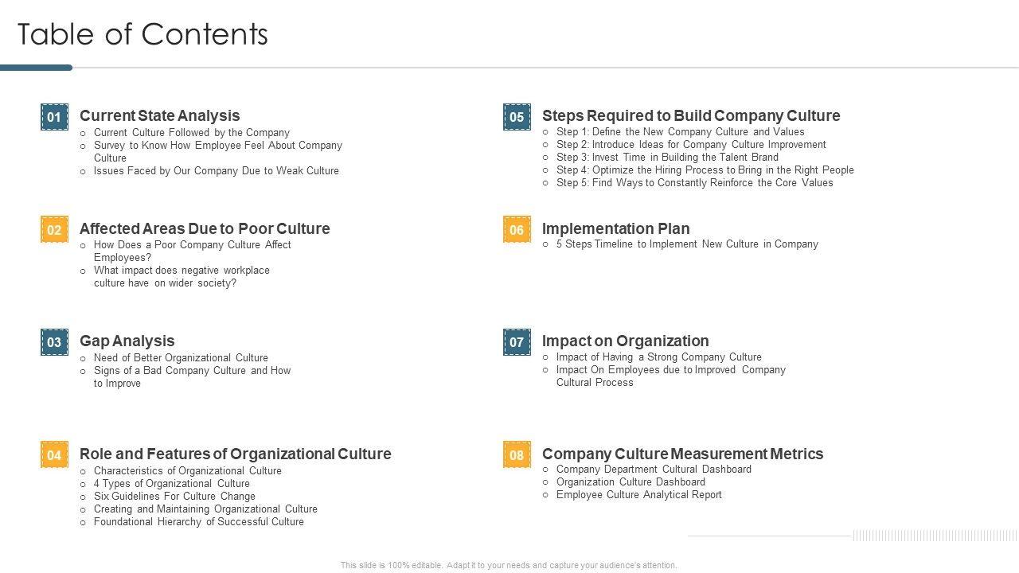1019x573 pixels.
Task: Click Step 3: Invest Time in Building item
Action: [666, 158]
